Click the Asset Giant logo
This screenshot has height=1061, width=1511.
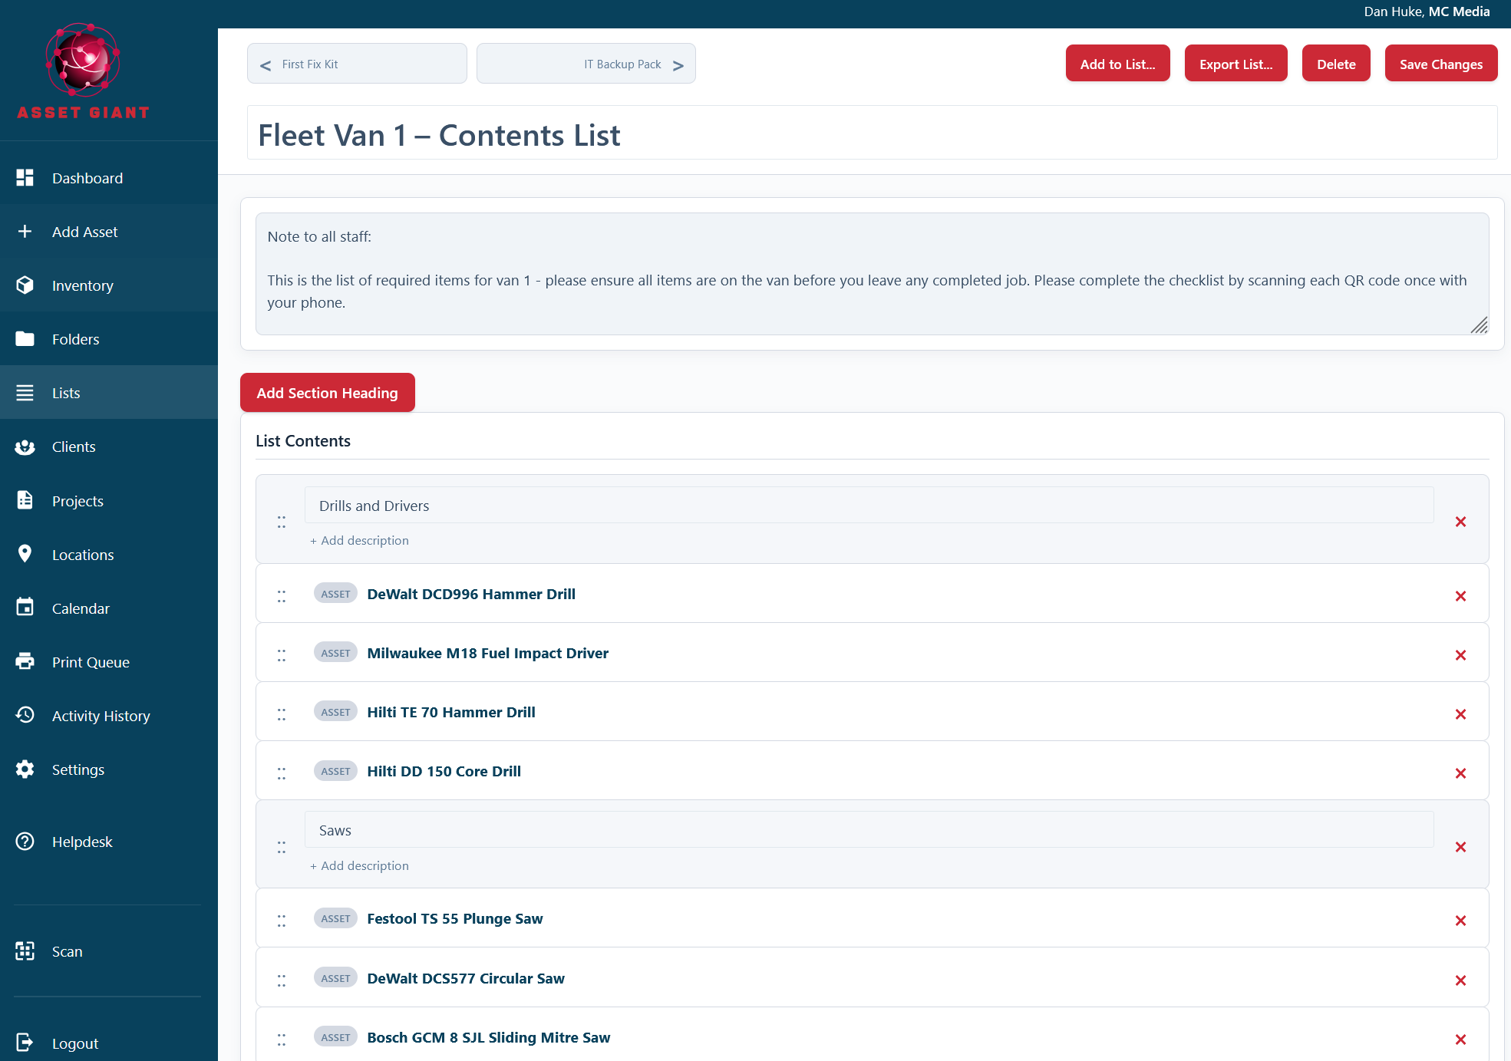click(83, 71)
